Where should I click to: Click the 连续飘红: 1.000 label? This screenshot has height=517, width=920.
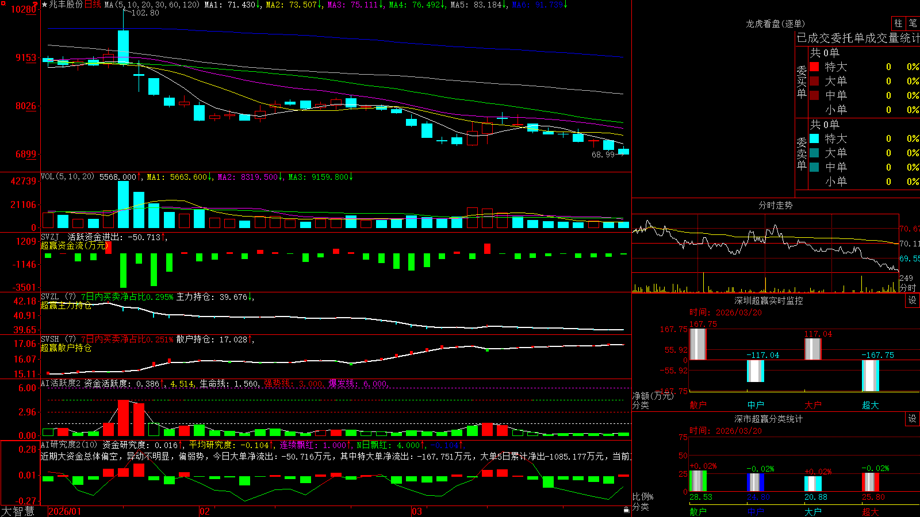315,445
